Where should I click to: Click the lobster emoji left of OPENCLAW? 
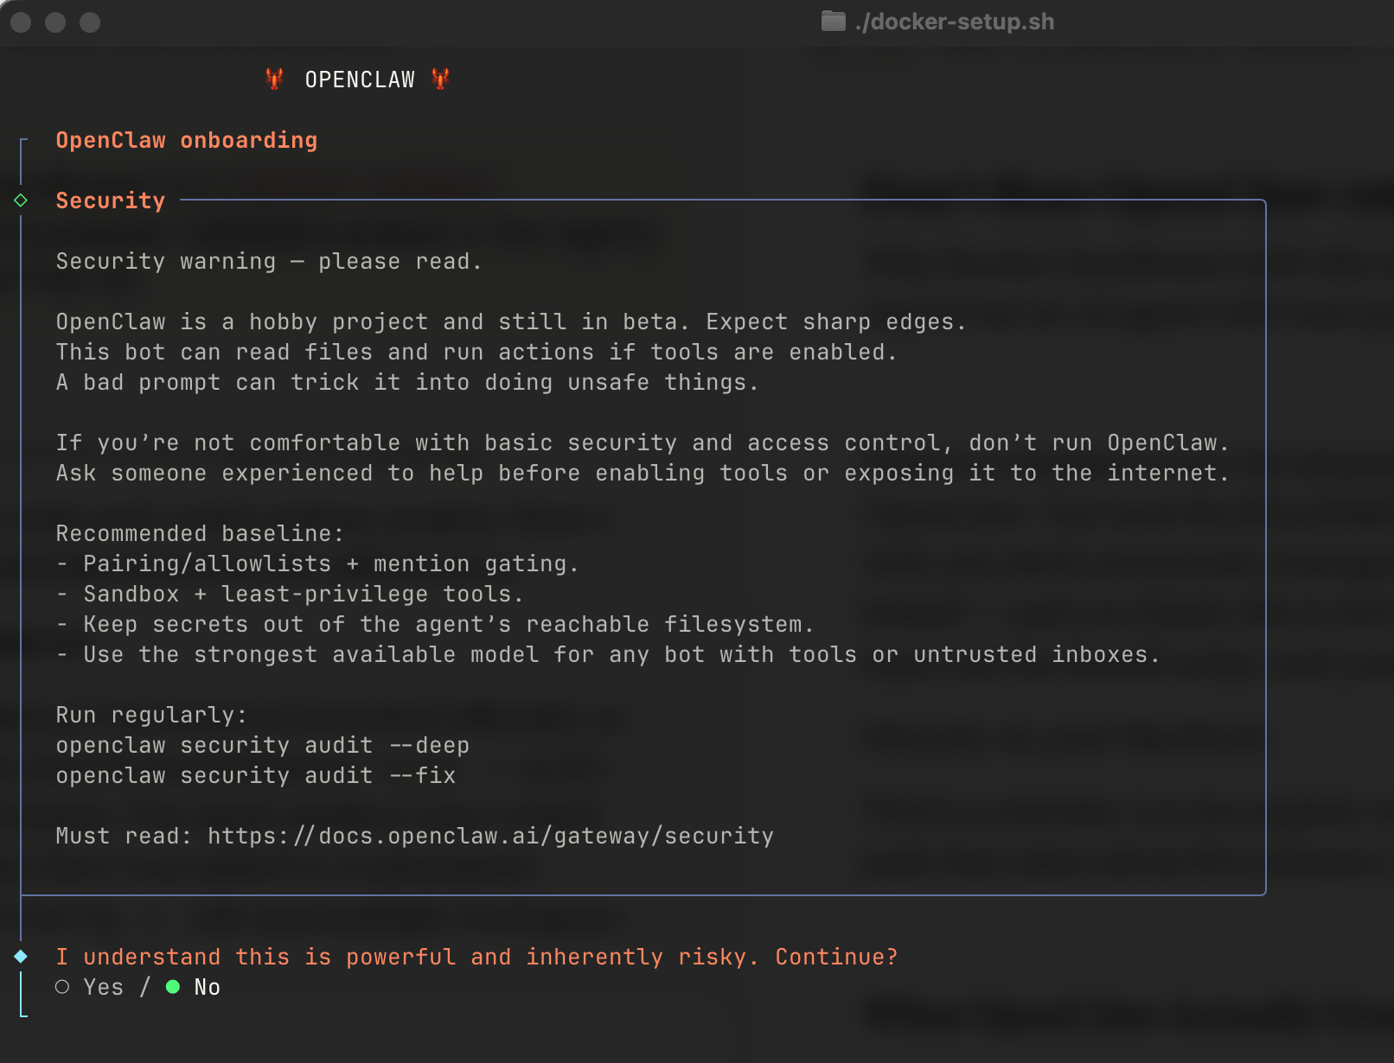pos(274,80)
